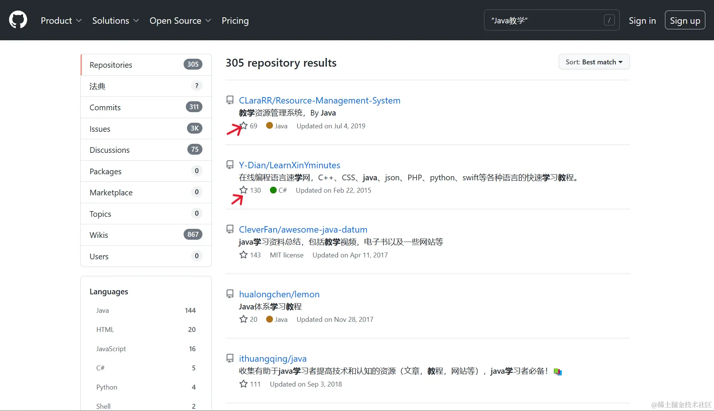Show Marketplace search results
The image size is (714, 411).
(146, 192)
